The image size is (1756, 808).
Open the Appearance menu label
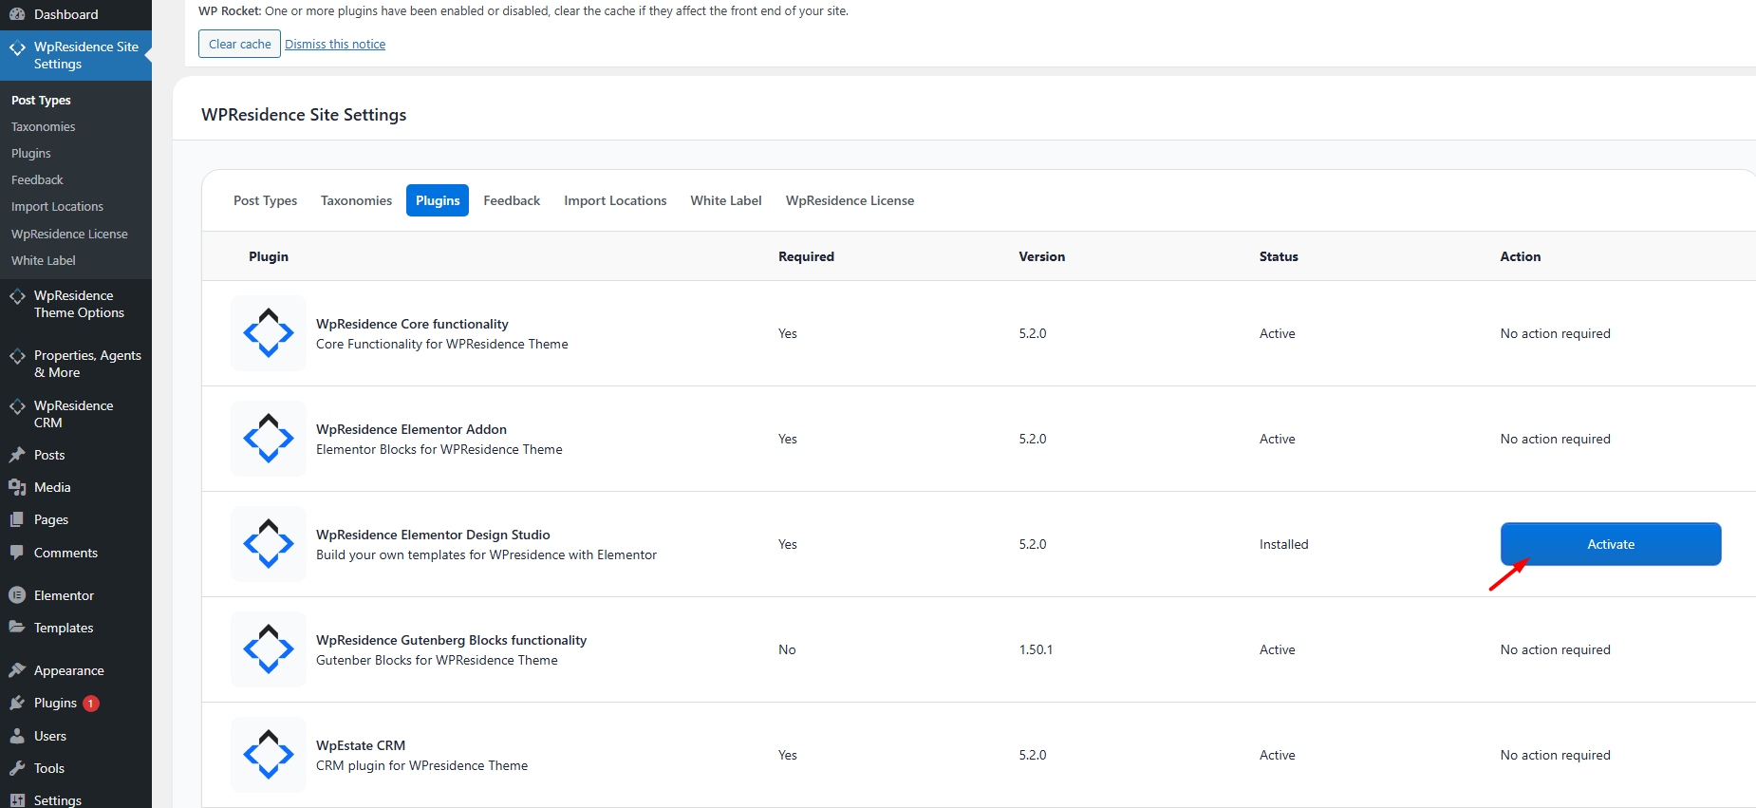pyautogui.click(x=69, y=670)
